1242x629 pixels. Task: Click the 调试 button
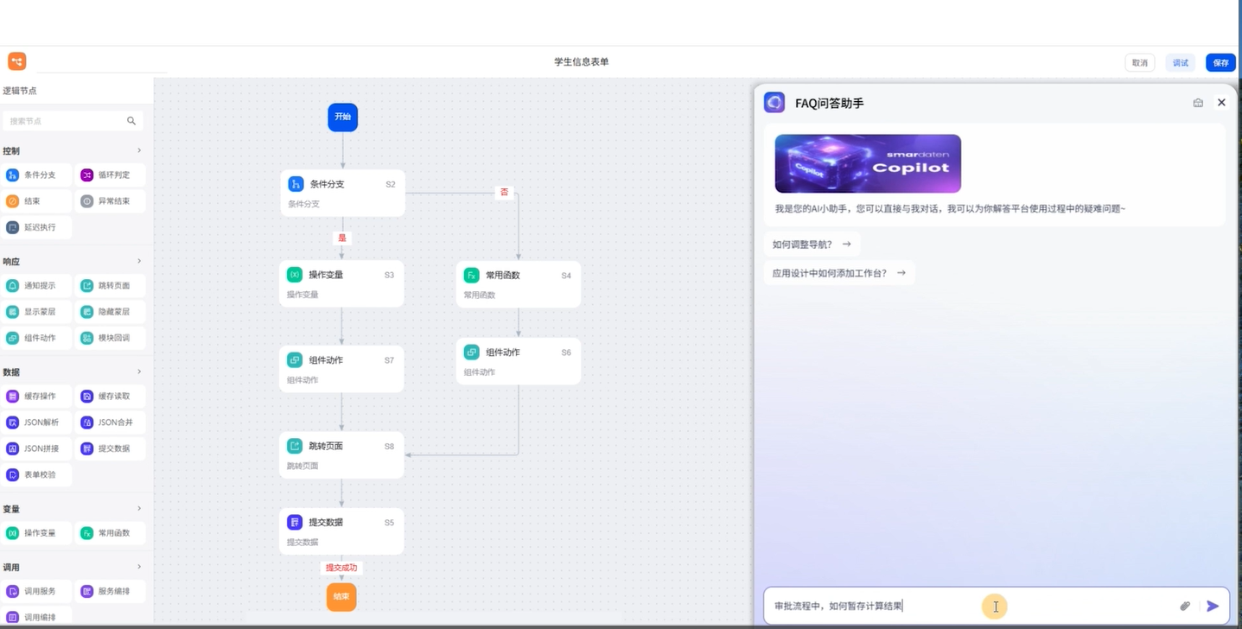tap(1180, 63)
